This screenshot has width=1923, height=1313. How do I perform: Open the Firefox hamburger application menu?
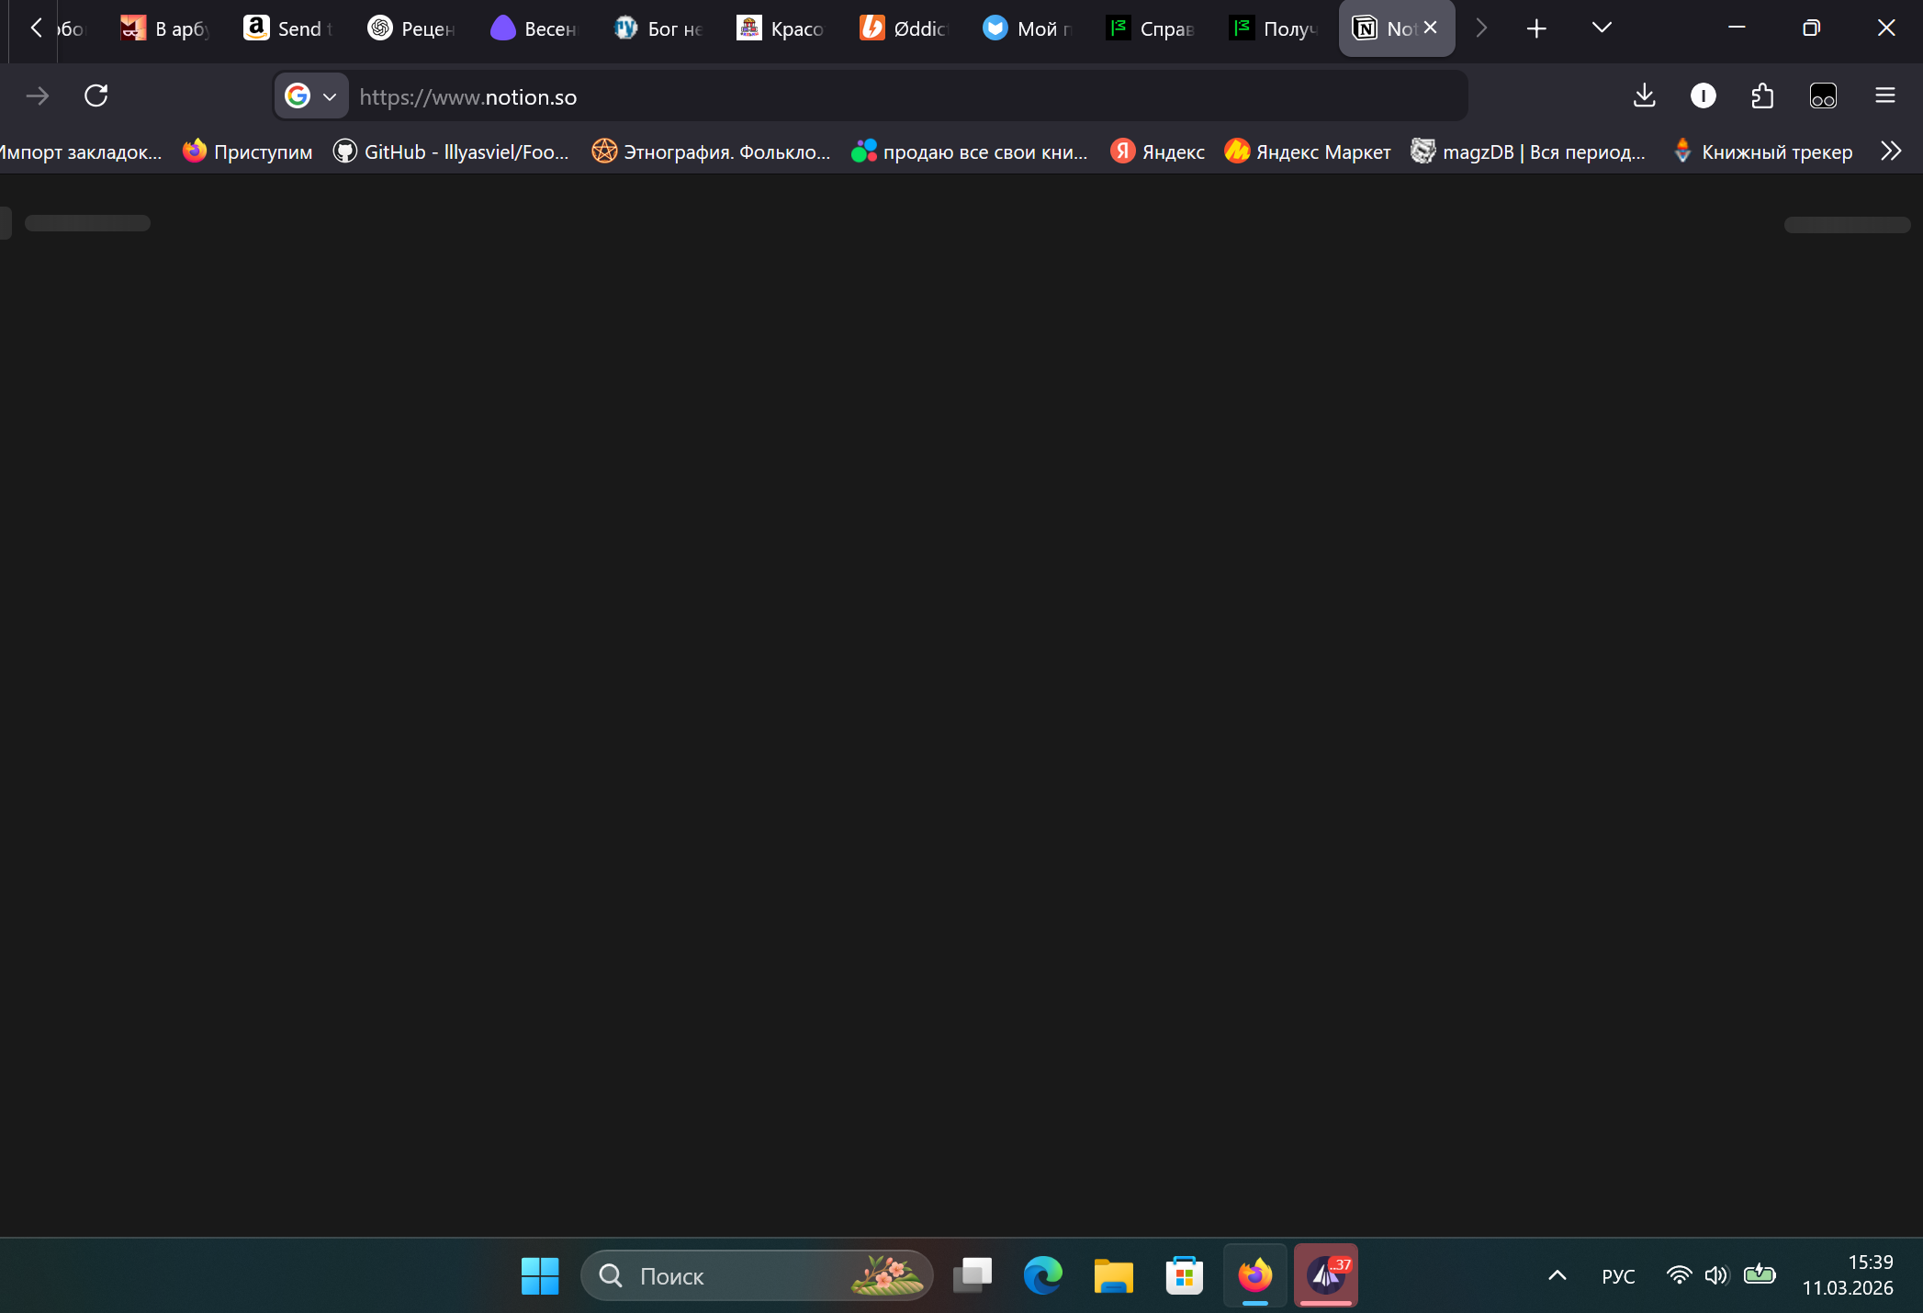click(1884, 95)
